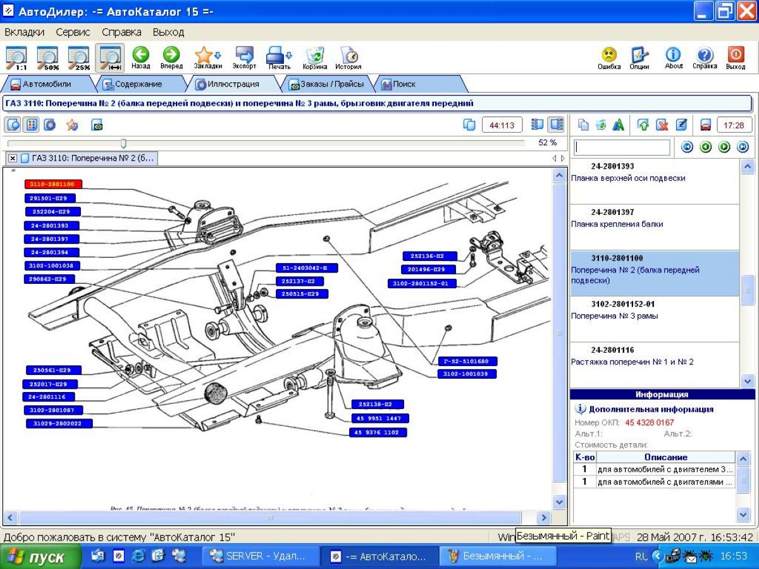Image resolution: width=759 pixels, height=569 pixels.
Task: Click the green refresh icon in parts panel
Action: 601,125
